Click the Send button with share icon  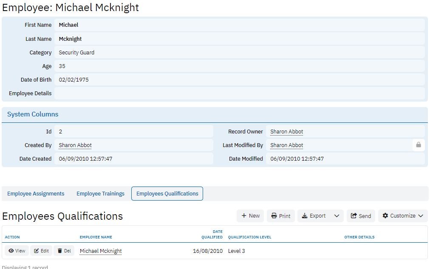[x=361, y=216]
